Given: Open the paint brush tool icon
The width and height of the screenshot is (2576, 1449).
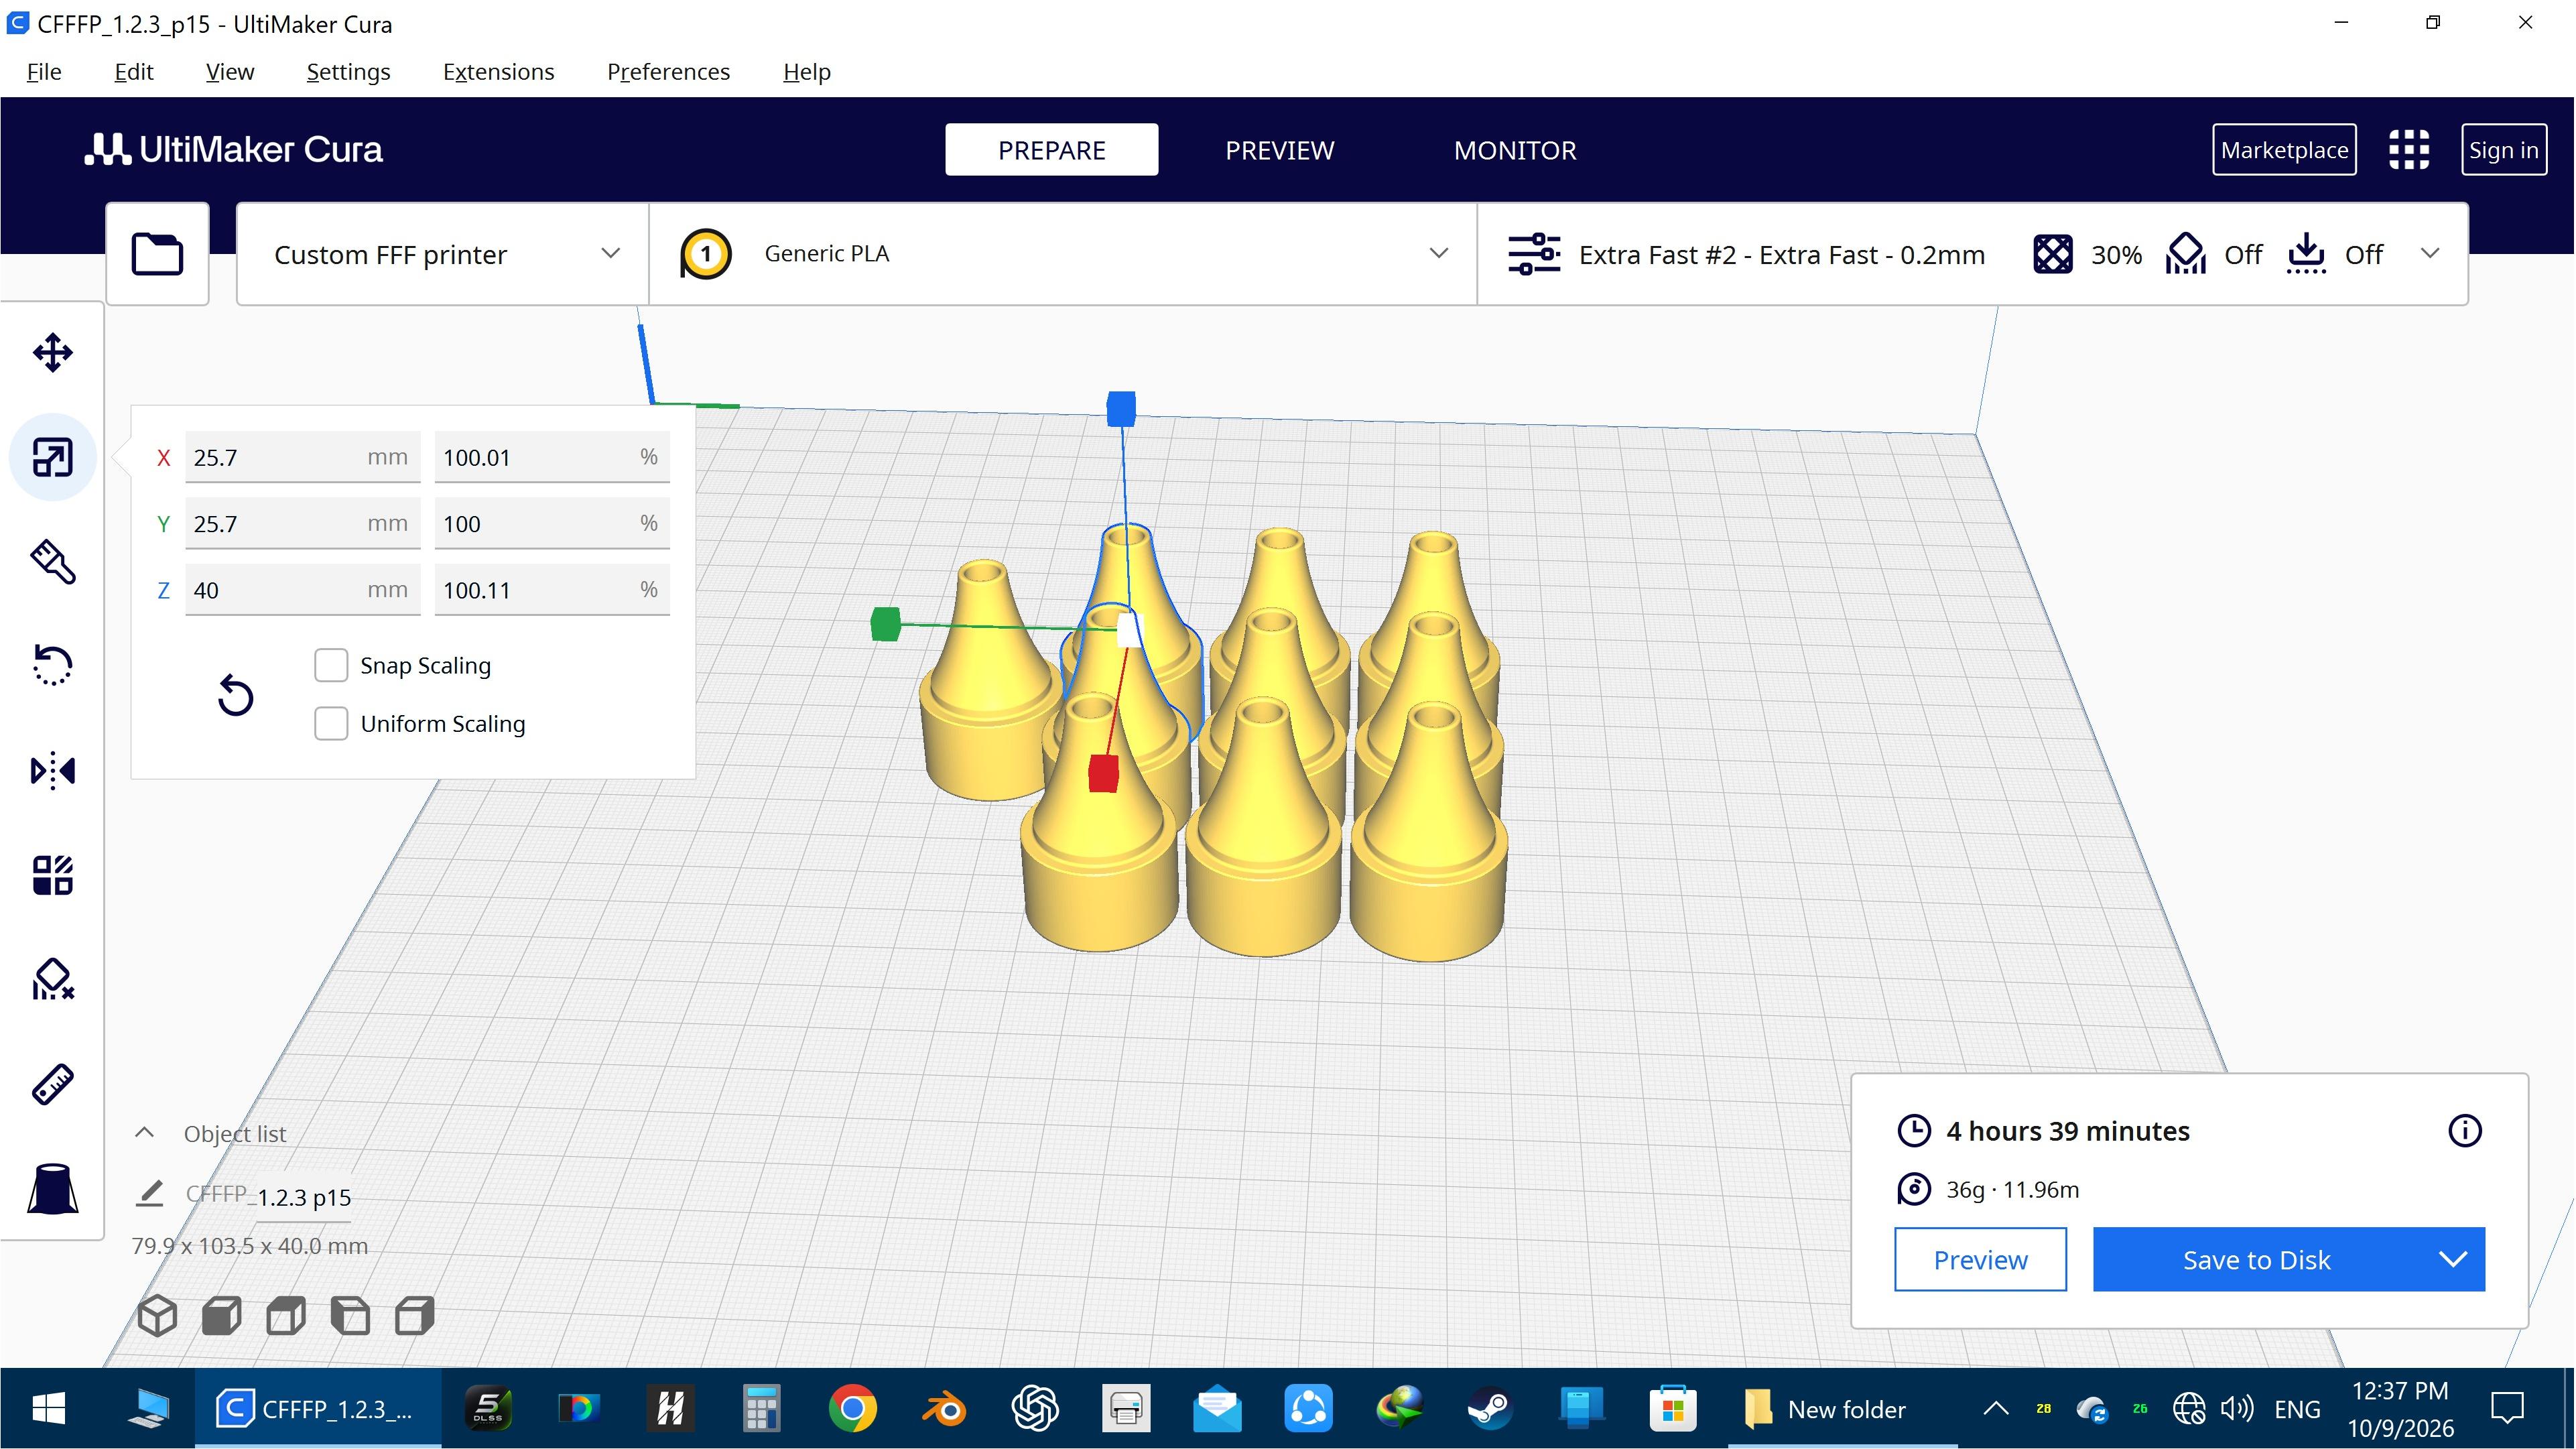Looking at the screenshot, I should 52,561.
